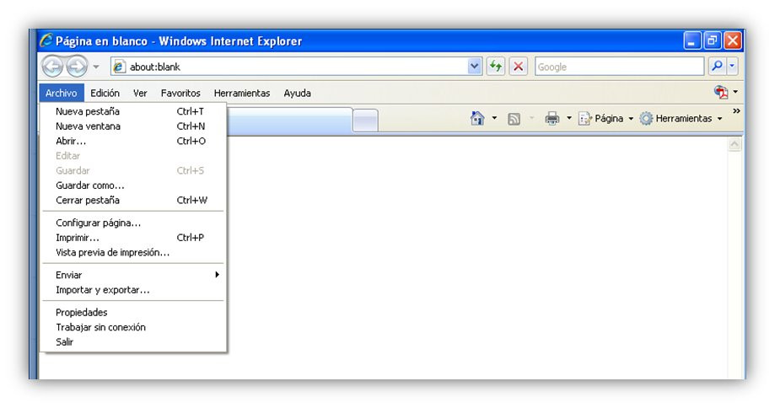Screen dimensions: 775x408
Task: Select Nueva ventana menu entry
Action: point(133,126)
